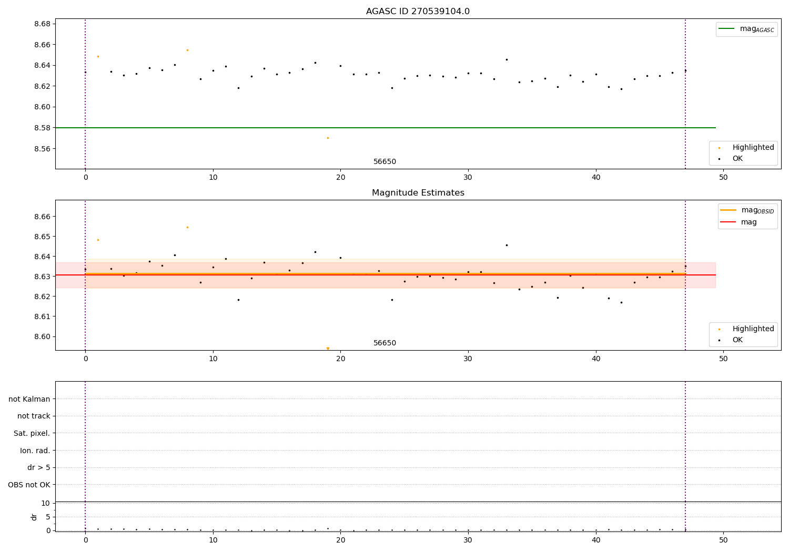789x552 pixels.
Task: Click the 8.58 y-axis tick label
Action: pyautogui.click(x=42, y=128)
